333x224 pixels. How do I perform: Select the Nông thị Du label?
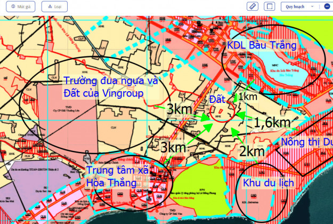pos(306,142)
